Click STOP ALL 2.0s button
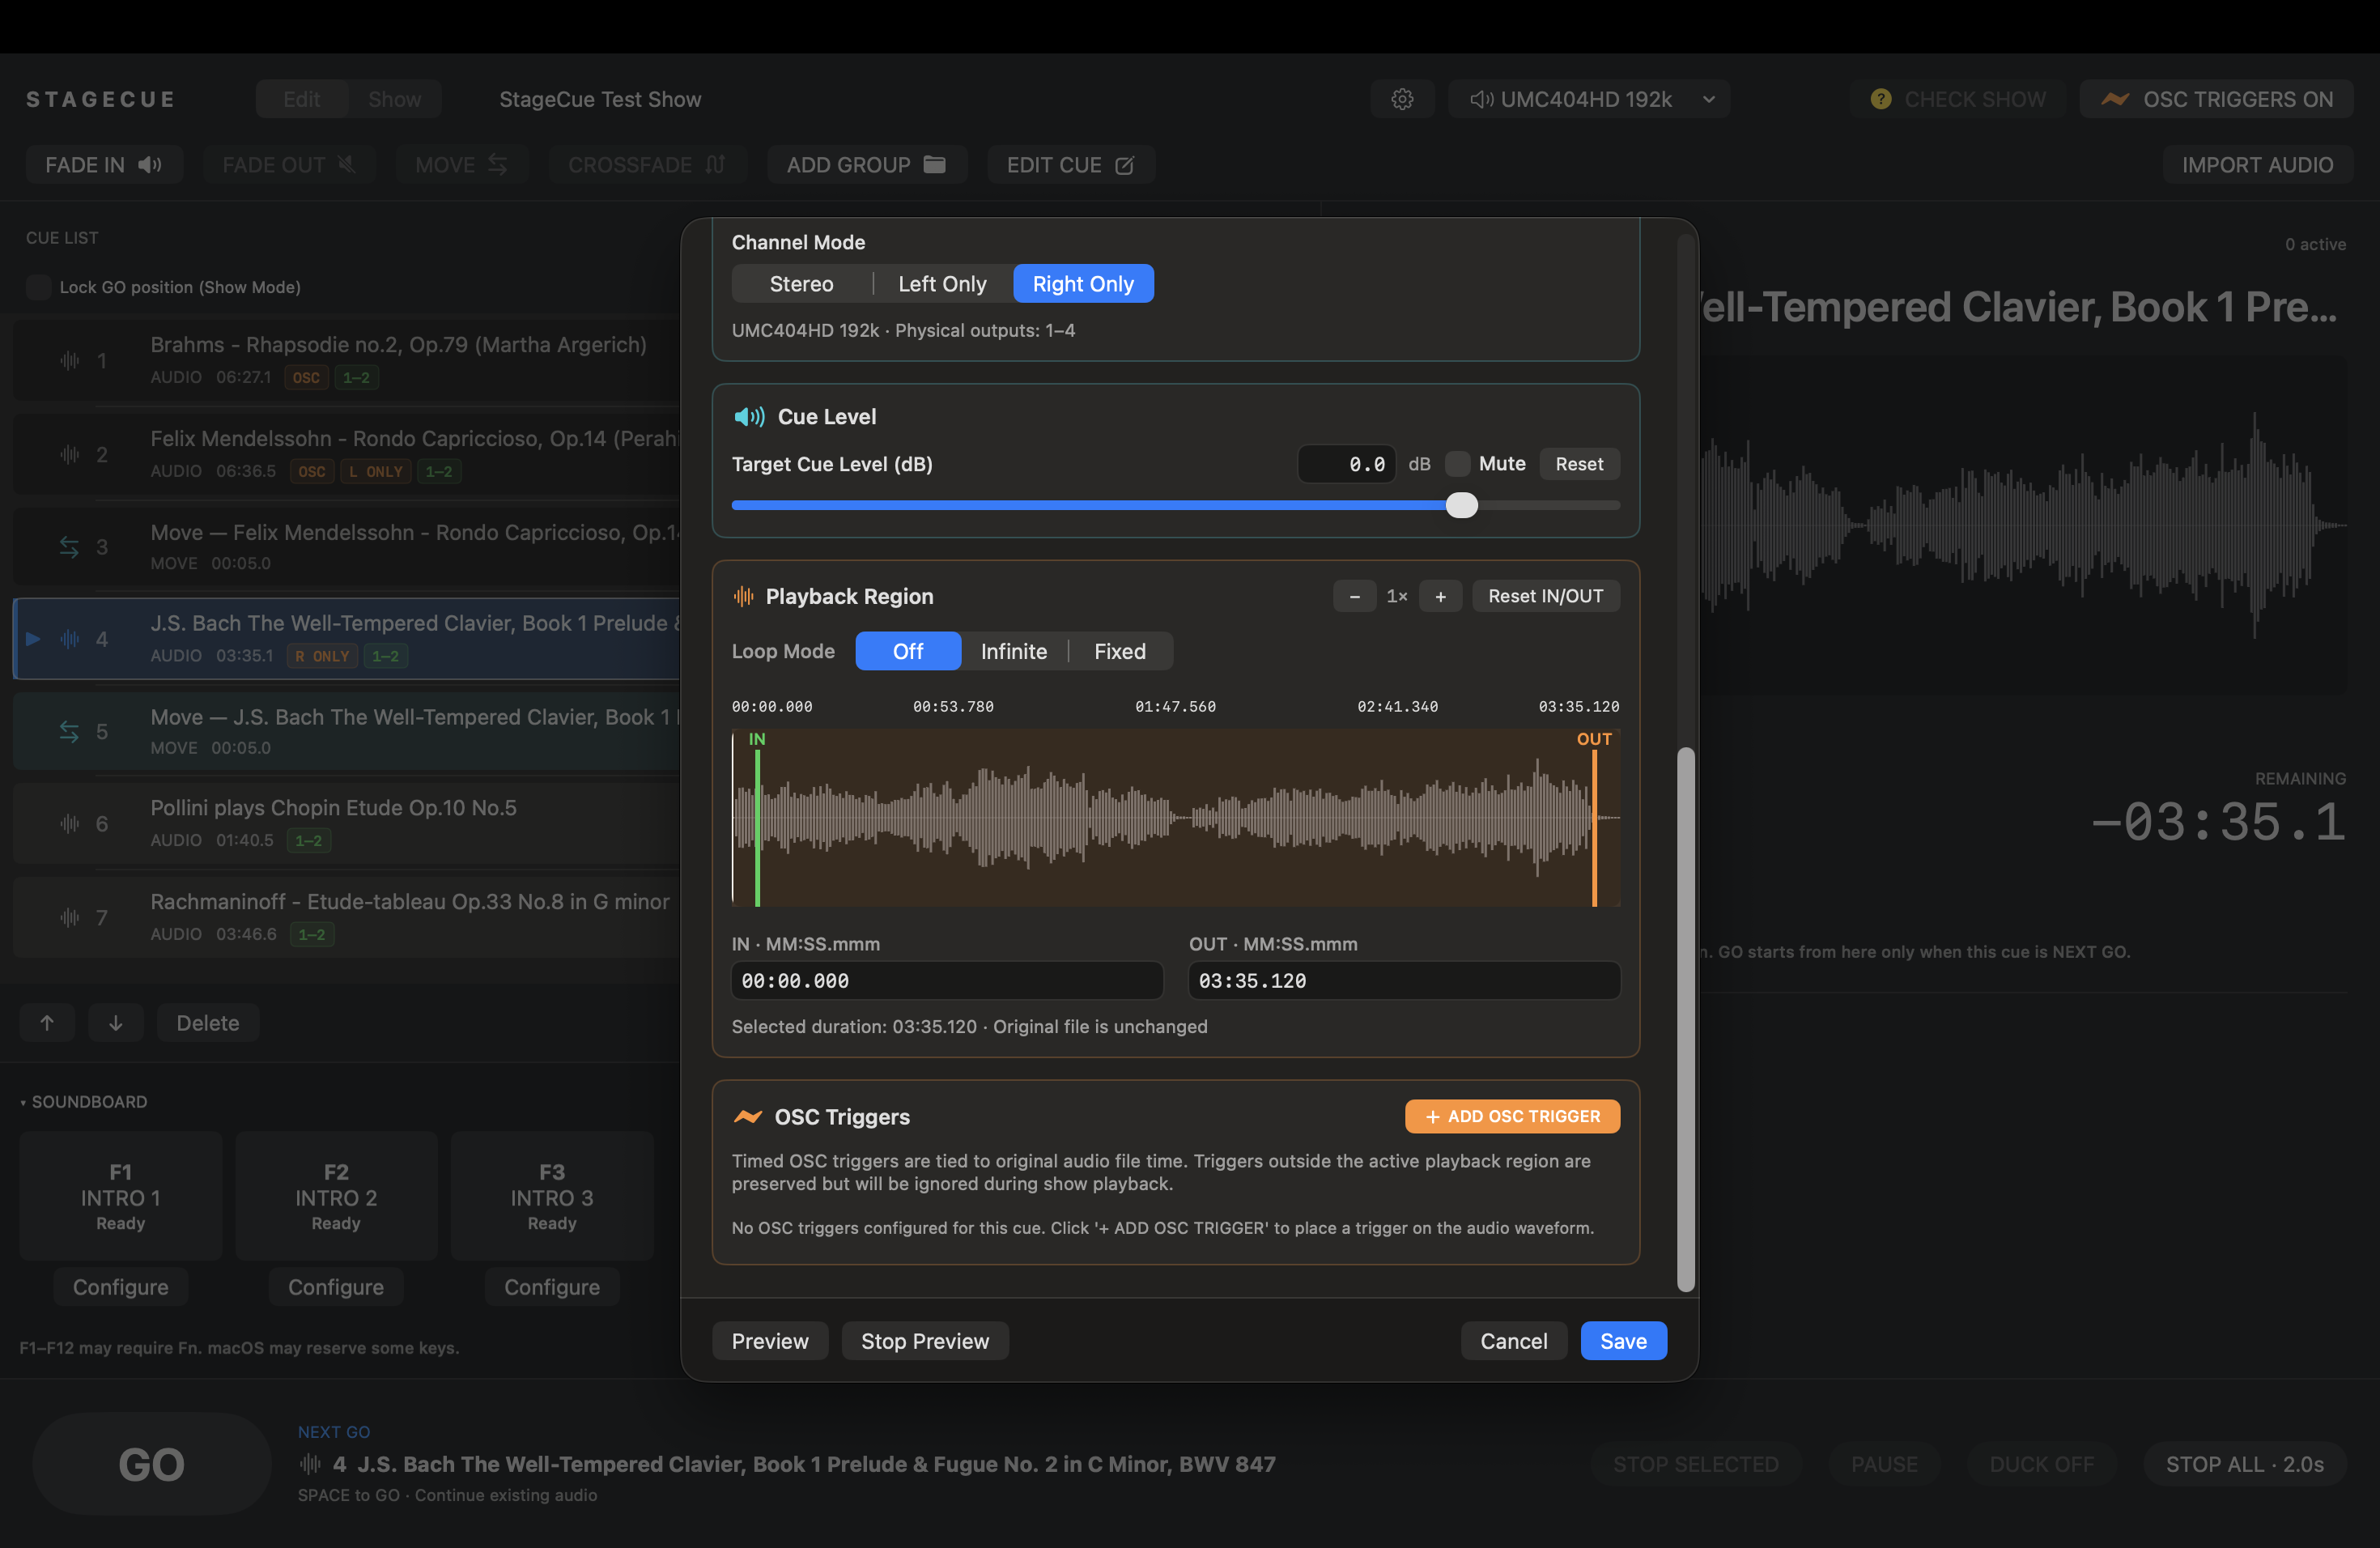 pos(2244,1464)
